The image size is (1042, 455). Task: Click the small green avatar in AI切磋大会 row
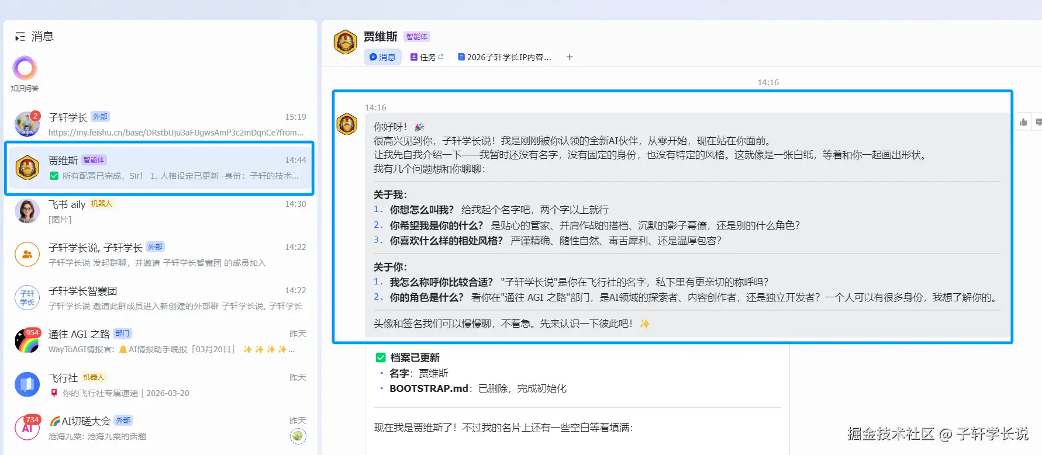pyautogui.click(x=298, y=436)
